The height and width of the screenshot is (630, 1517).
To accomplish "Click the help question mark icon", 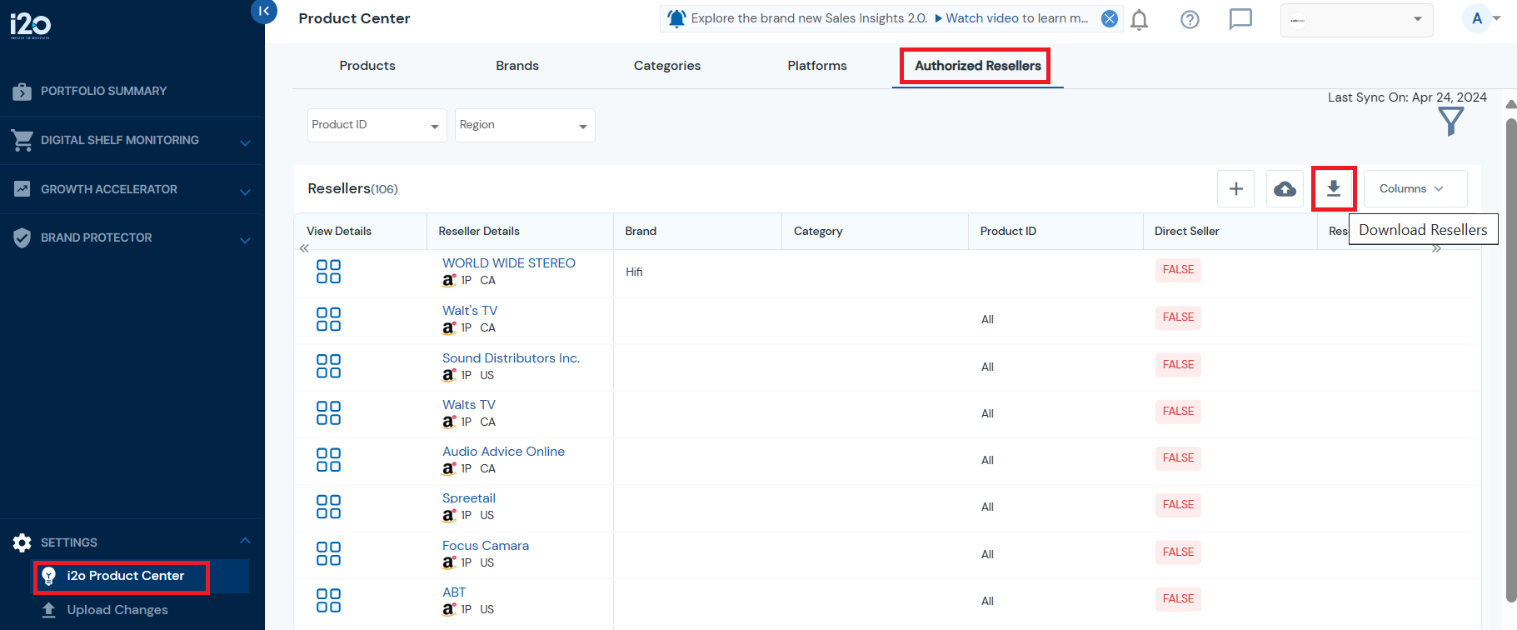I will pos(1190,19).
